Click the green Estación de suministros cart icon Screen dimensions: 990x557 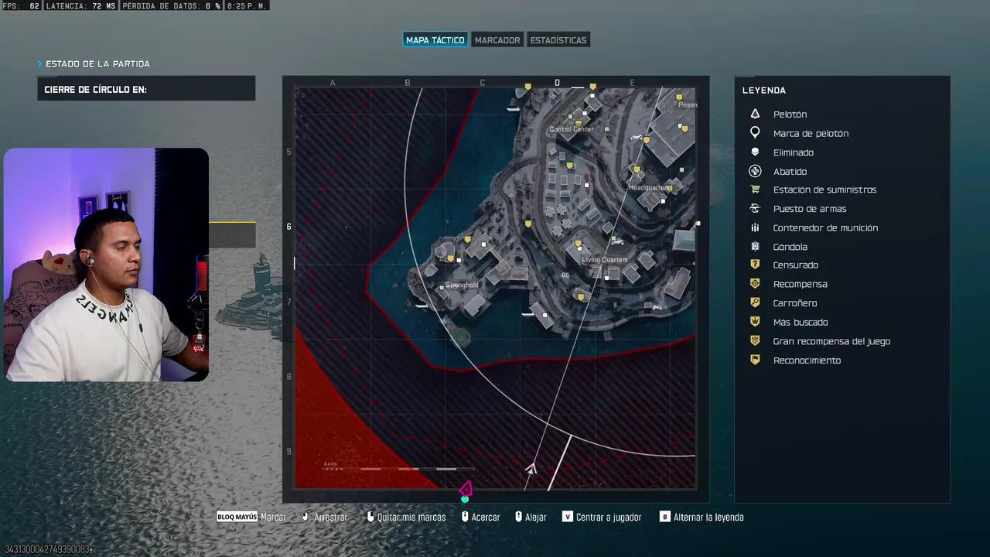coord(755,190)
